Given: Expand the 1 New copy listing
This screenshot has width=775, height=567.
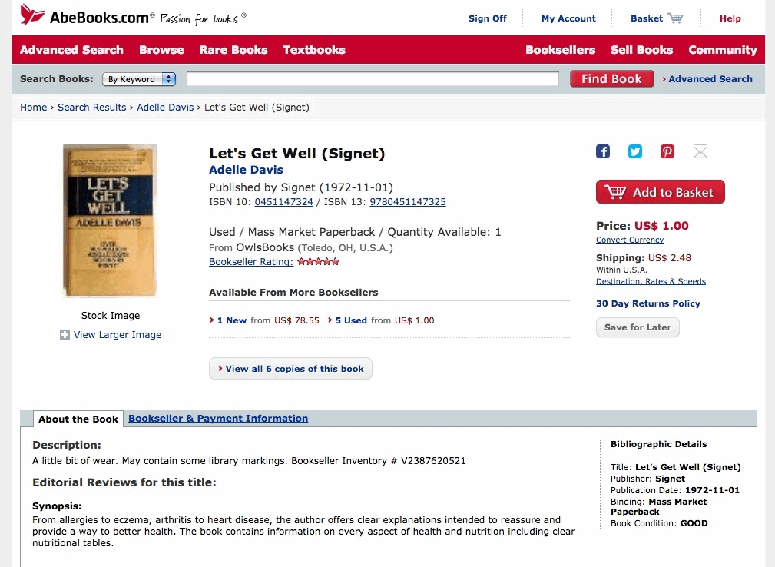Looking at the screenshot, I should [x=231, y=320].
